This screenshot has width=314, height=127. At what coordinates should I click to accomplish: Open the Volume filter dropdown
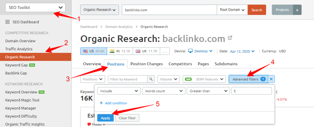pos(168,79)
